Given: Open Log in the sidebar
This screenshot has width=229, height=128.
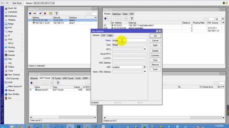Looking at the screenshot, I should pyautogui.click(x=10, y=63).
